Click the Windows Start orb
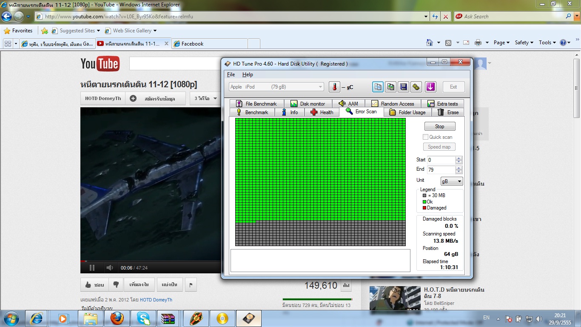The image size is (581, 327). tap(11, 318)
